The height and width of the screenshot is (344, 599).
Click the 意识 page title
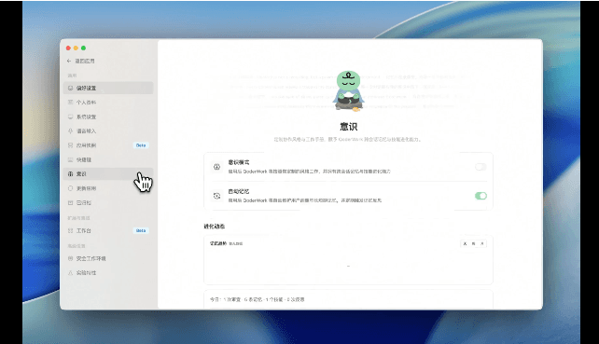pos(348,127)
